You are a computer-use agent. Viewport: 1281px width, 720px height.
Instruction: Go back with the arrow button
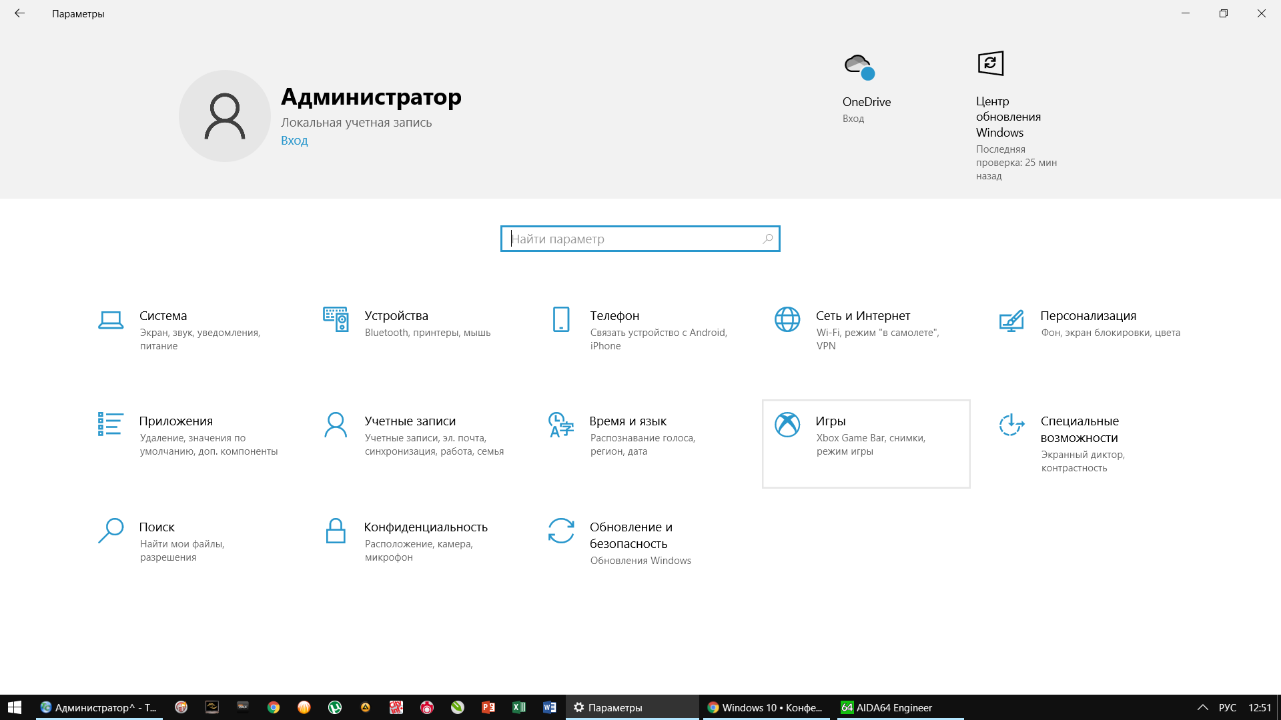click(x=19, y=13)
